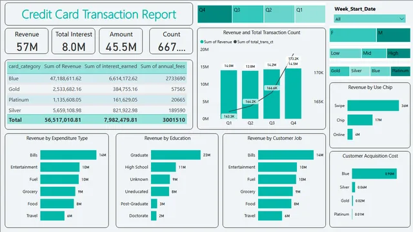This screenshot has height=232, width=413.
Task: Select Gold bar in Acquisition Cost chart
Action: coord(353,200)
